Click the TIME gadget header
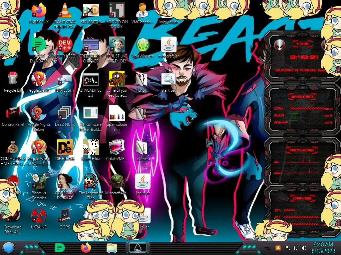Screen dimensions: 341x255 pos(302,44)
